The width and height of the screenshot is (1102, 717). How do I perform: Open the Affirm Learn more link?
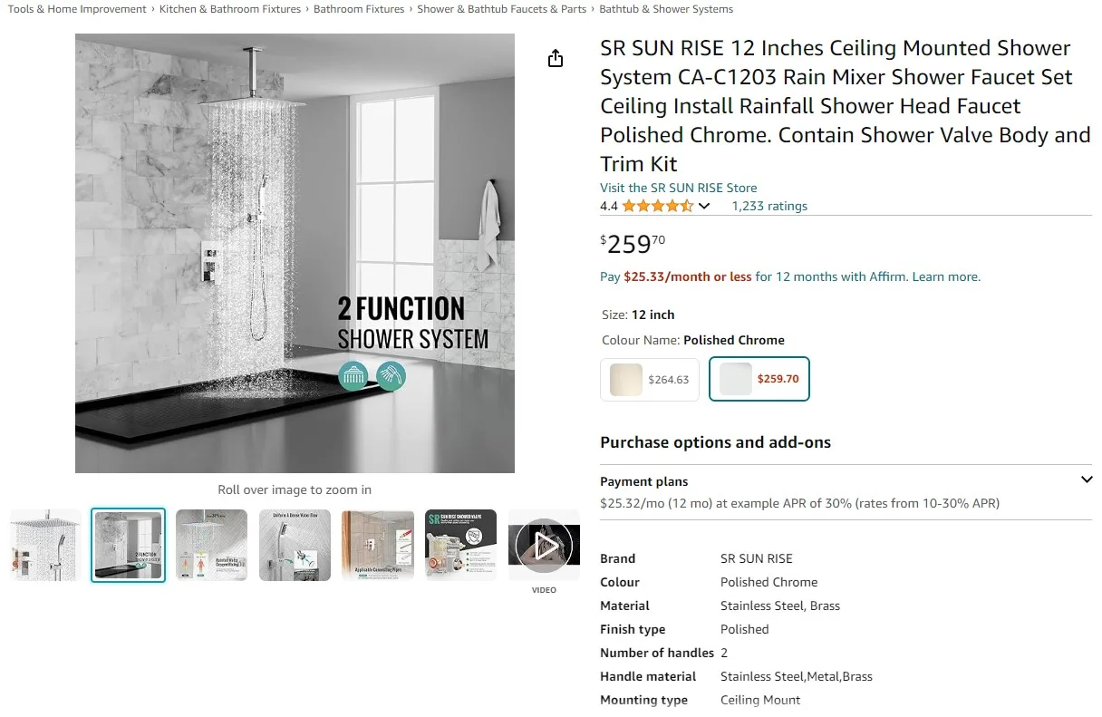pyautogui.click(x=945, y=276)
